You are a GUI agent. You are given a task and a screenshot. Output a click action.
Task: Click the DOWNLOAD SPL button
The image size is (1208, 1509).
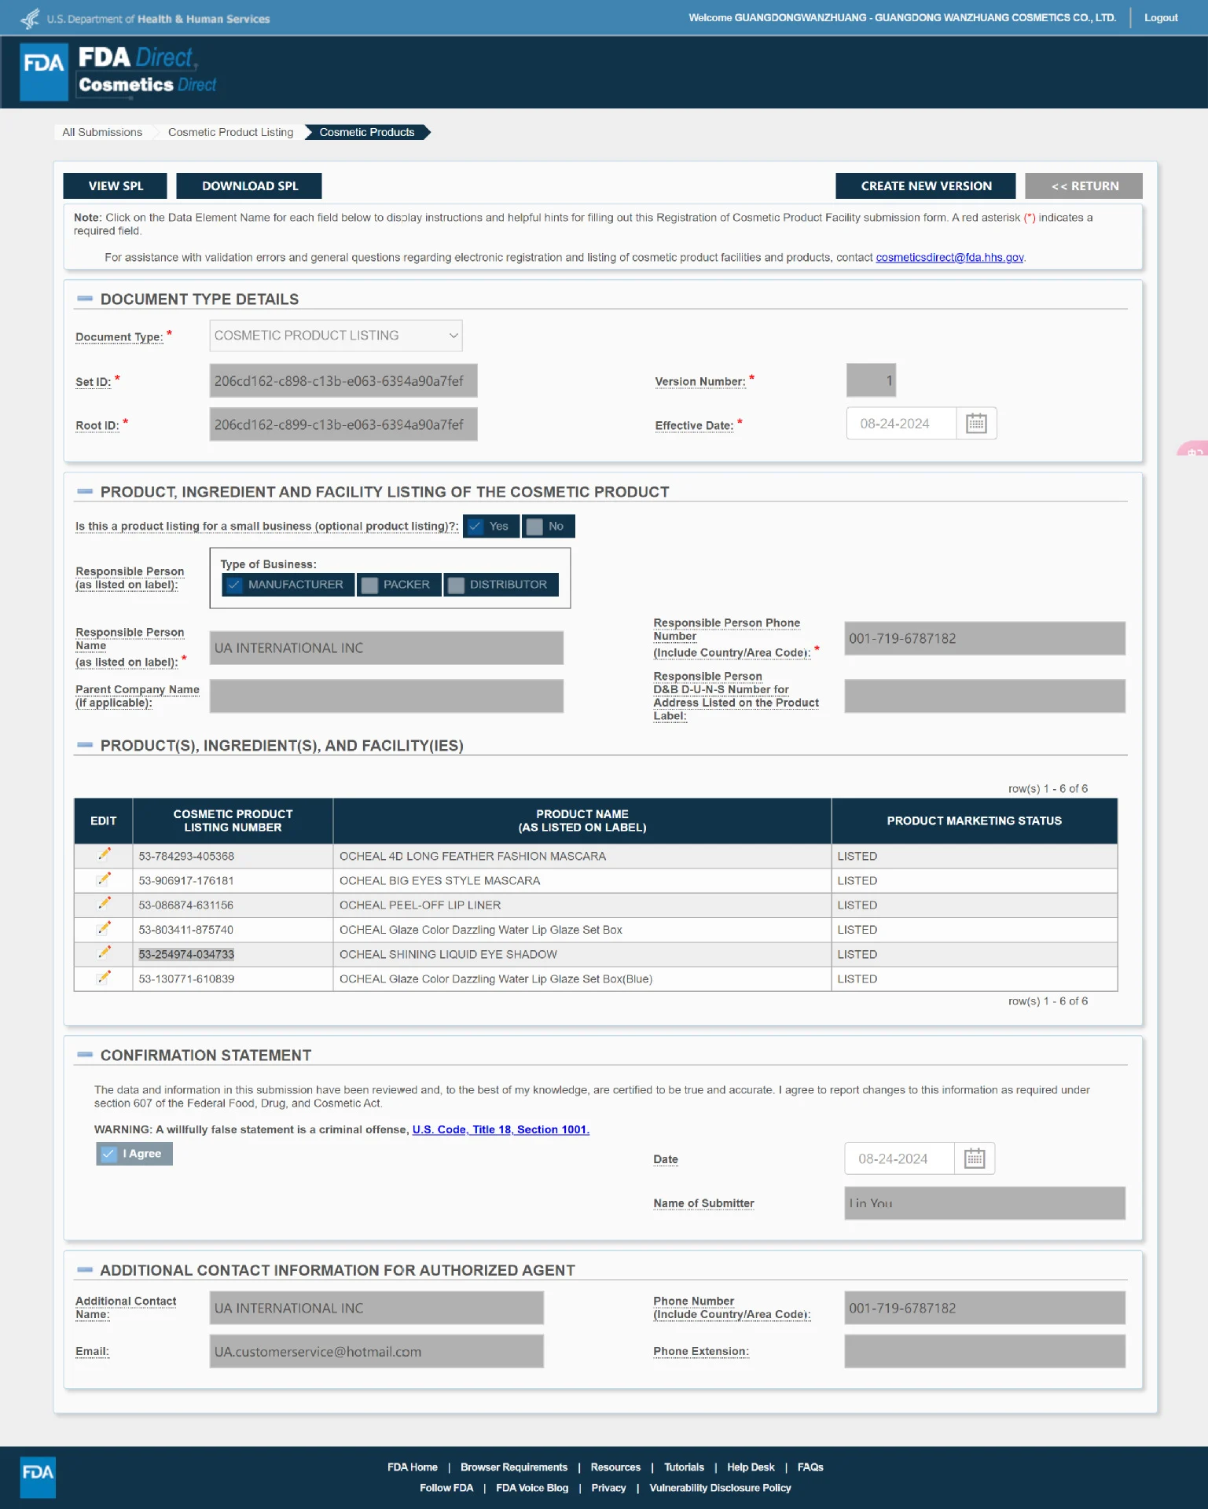tap(249, 186)
